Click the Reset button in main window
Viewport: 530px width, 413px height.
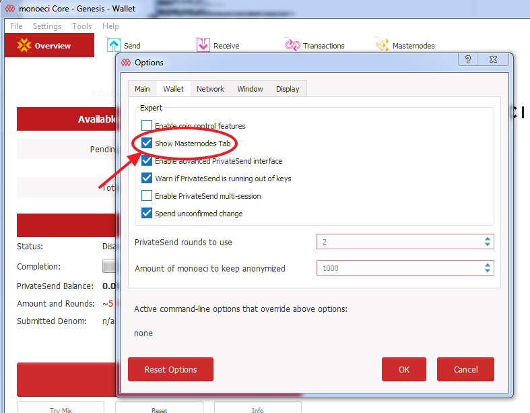pyautogui.click(x=159, y=408)
